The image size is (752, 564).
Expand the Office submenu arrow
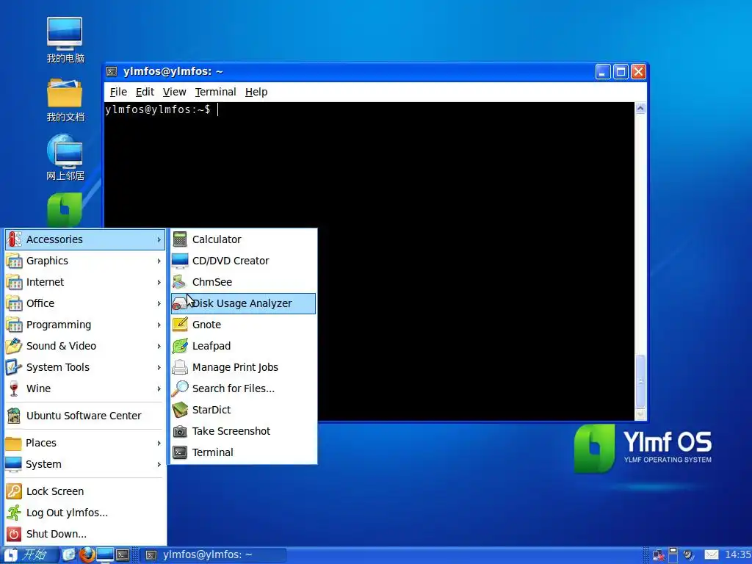click(159, 303)
